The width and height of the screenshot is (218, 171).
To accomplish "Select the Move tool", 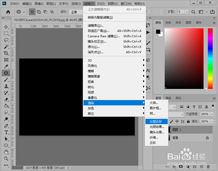I will pyautogui.click(x=6, y=27).
